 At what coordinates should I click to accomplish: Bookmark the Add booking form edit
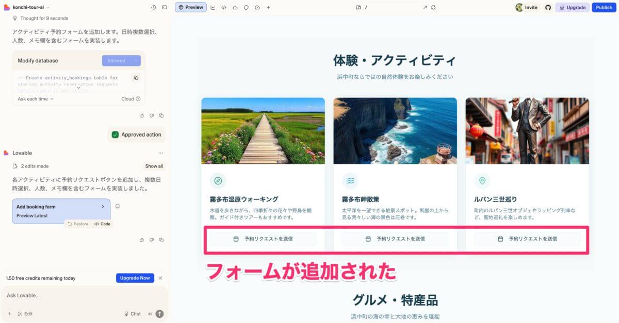(x=118, y=207)
